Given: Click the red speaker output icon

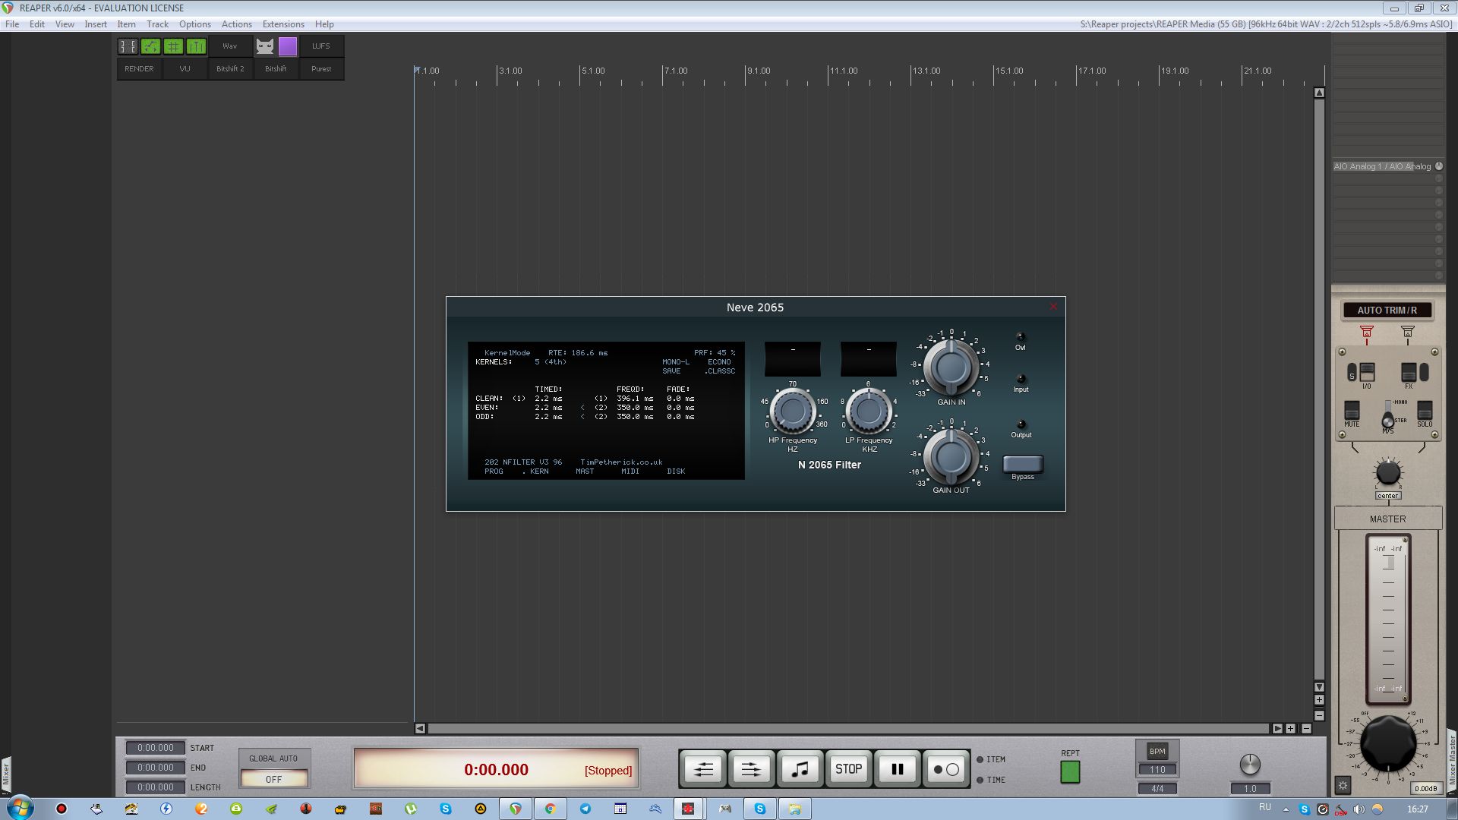Looking at the screenshot, I should click(x=1367, y=332).
